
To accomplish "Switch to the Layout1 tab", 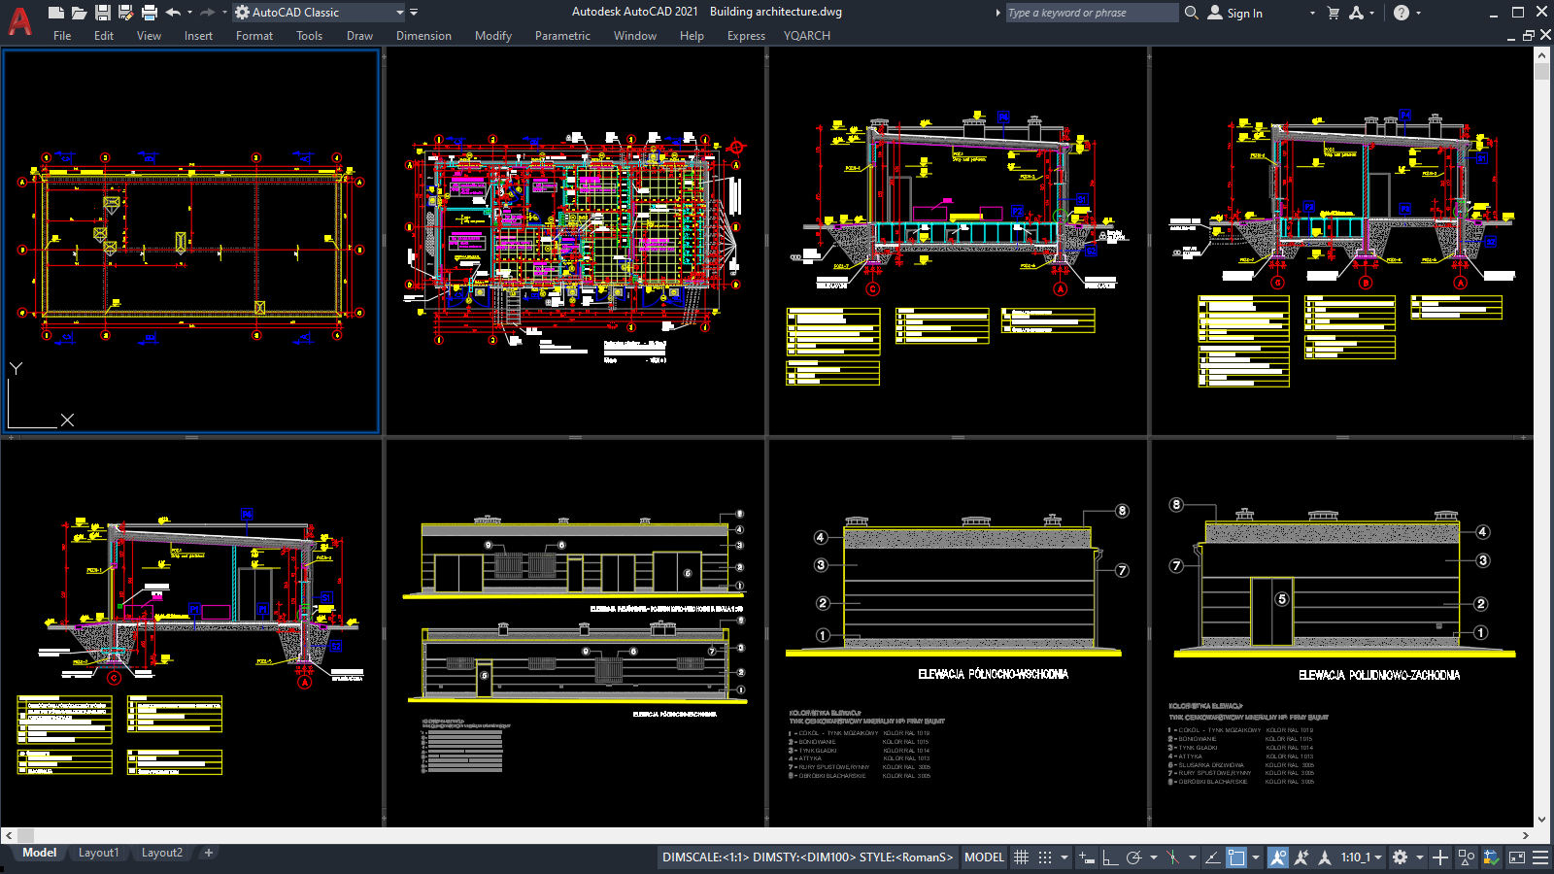I will (99, 853).
